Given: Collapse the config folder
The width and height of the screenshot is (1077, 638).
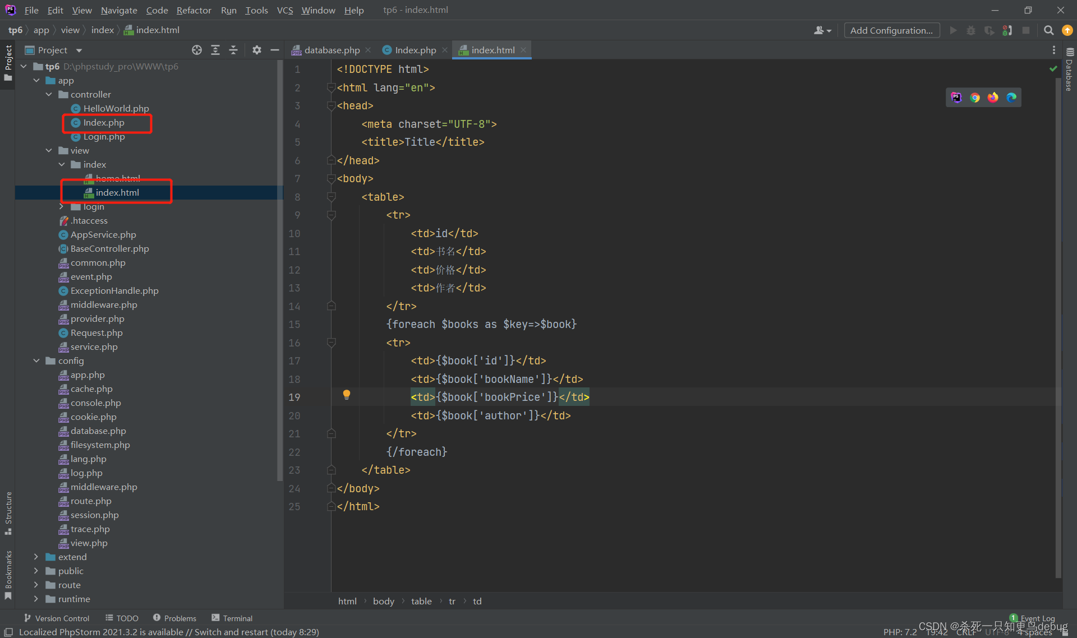Looking at the screenshot, I should (36, 360).
